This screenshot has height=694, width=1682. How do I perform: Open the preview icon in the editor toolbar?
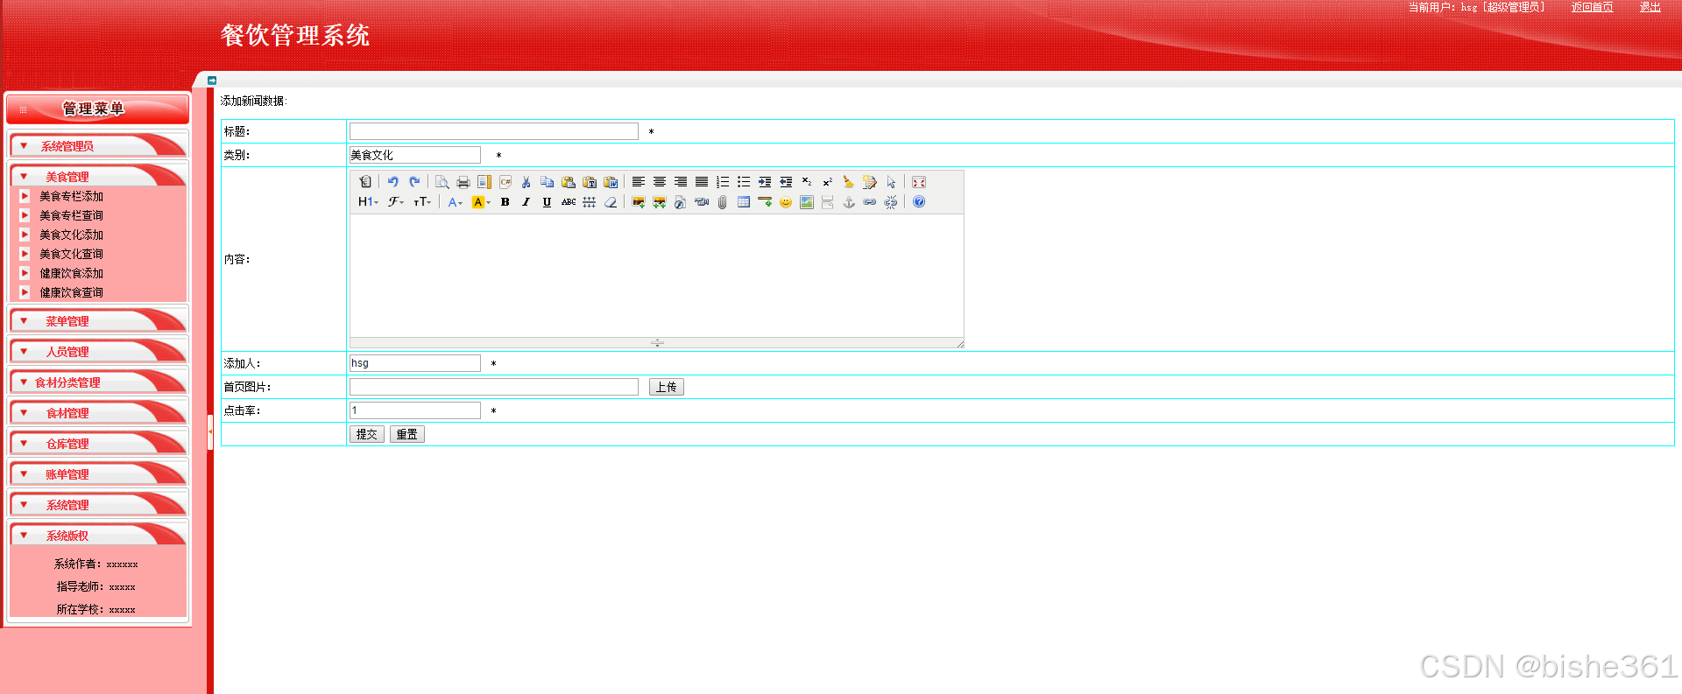(x=442, y=182)
